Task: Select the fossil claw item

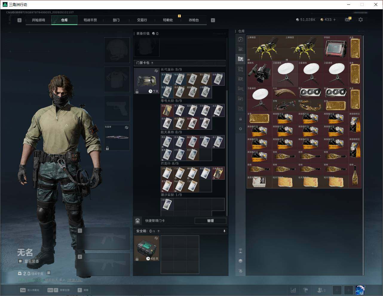Action: [285, 93]
